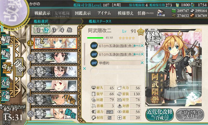The height and width of the screenshot is (125, 208).
Task: Click the 母港 home port badge
Action: pos(19,67)
